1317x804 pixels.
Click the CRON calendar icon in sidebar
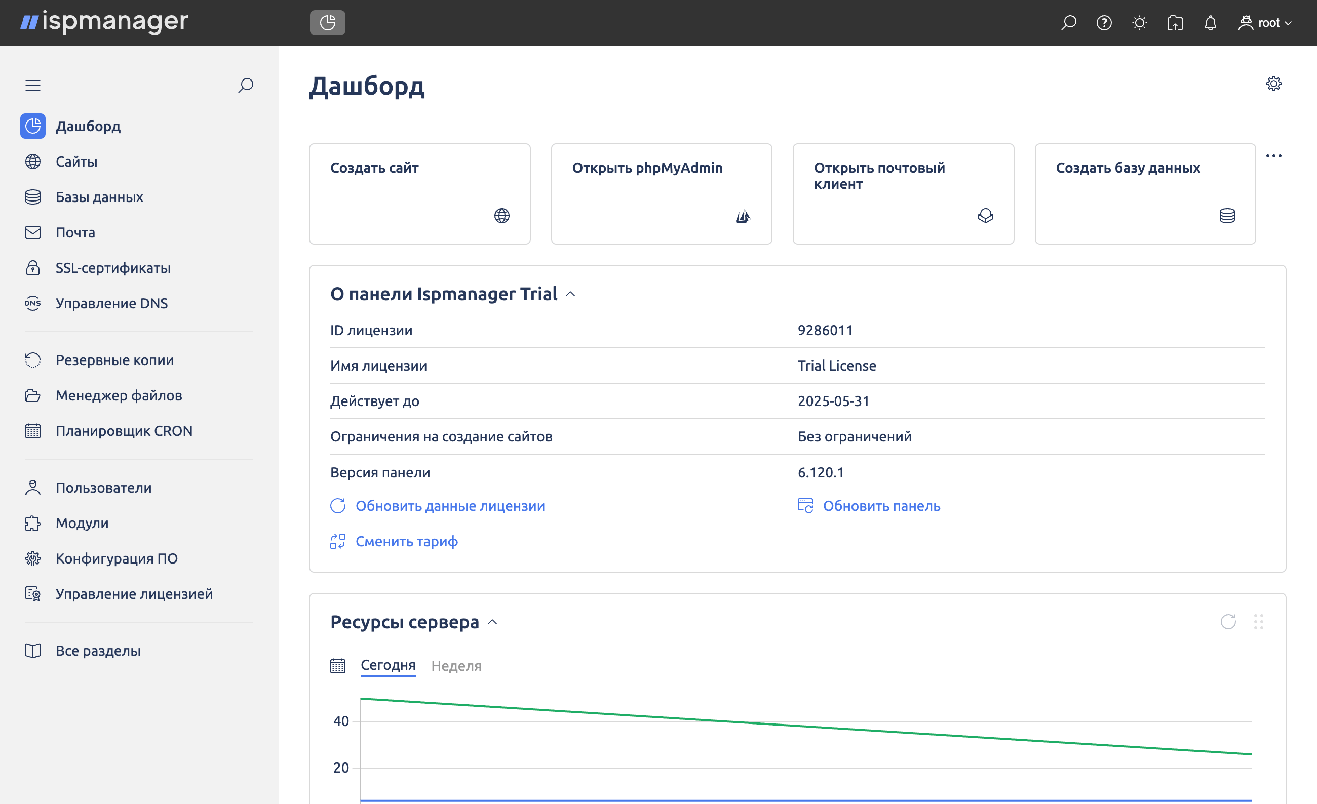[32, 431]
